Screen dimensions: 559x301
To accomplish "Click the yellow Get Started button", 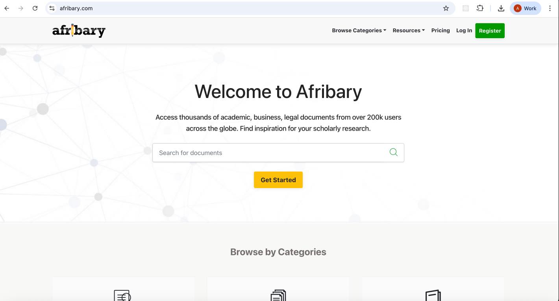I will tap(278, 180).
